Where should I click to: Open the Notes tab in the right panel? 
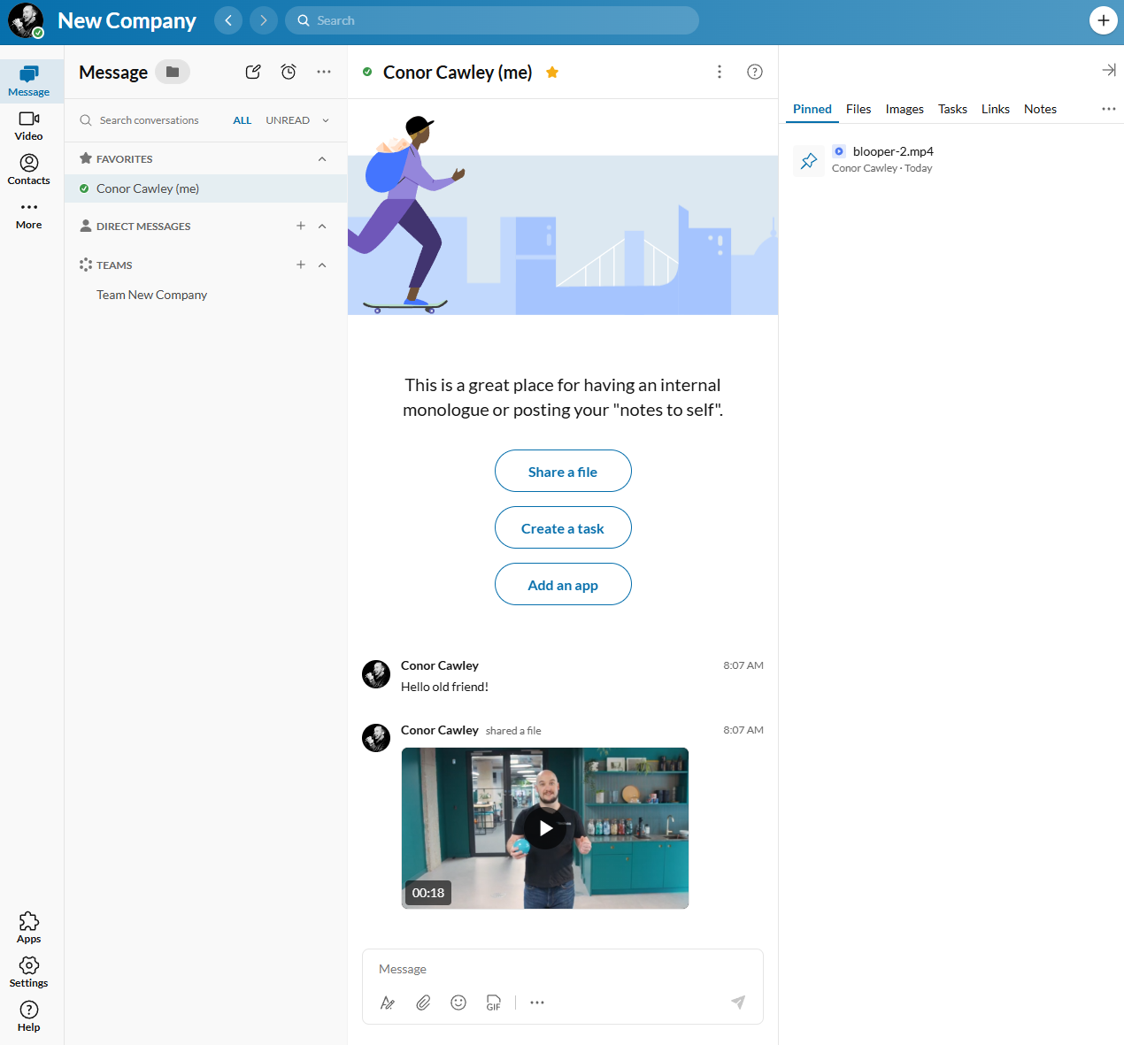coord(1040,109)
